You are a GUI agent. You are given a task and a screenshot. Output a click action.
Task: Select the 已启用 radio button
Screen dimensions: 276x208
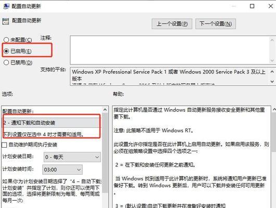pyautogui.click(x=6, y=51)
